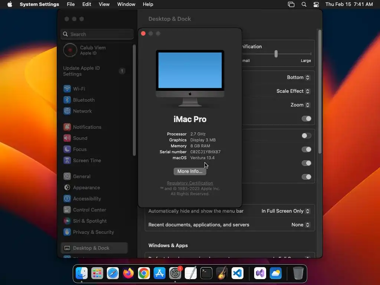Open TextEdit from the Dock
Viewport: 380px width, 285px height.
coord(191,273)
